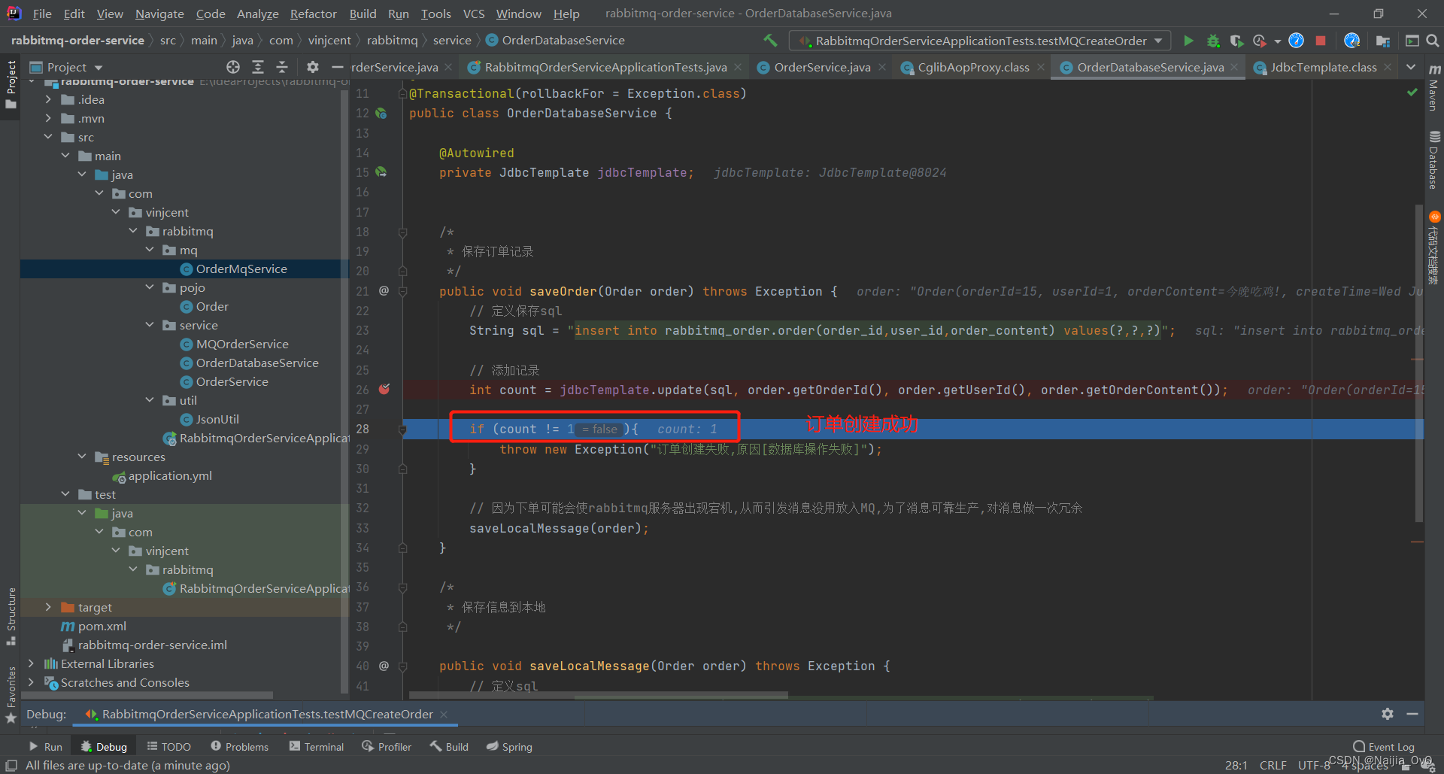Collapse the pojo package node
Viewport: 1444px width, 774px height.
click(x=150, y=287)
